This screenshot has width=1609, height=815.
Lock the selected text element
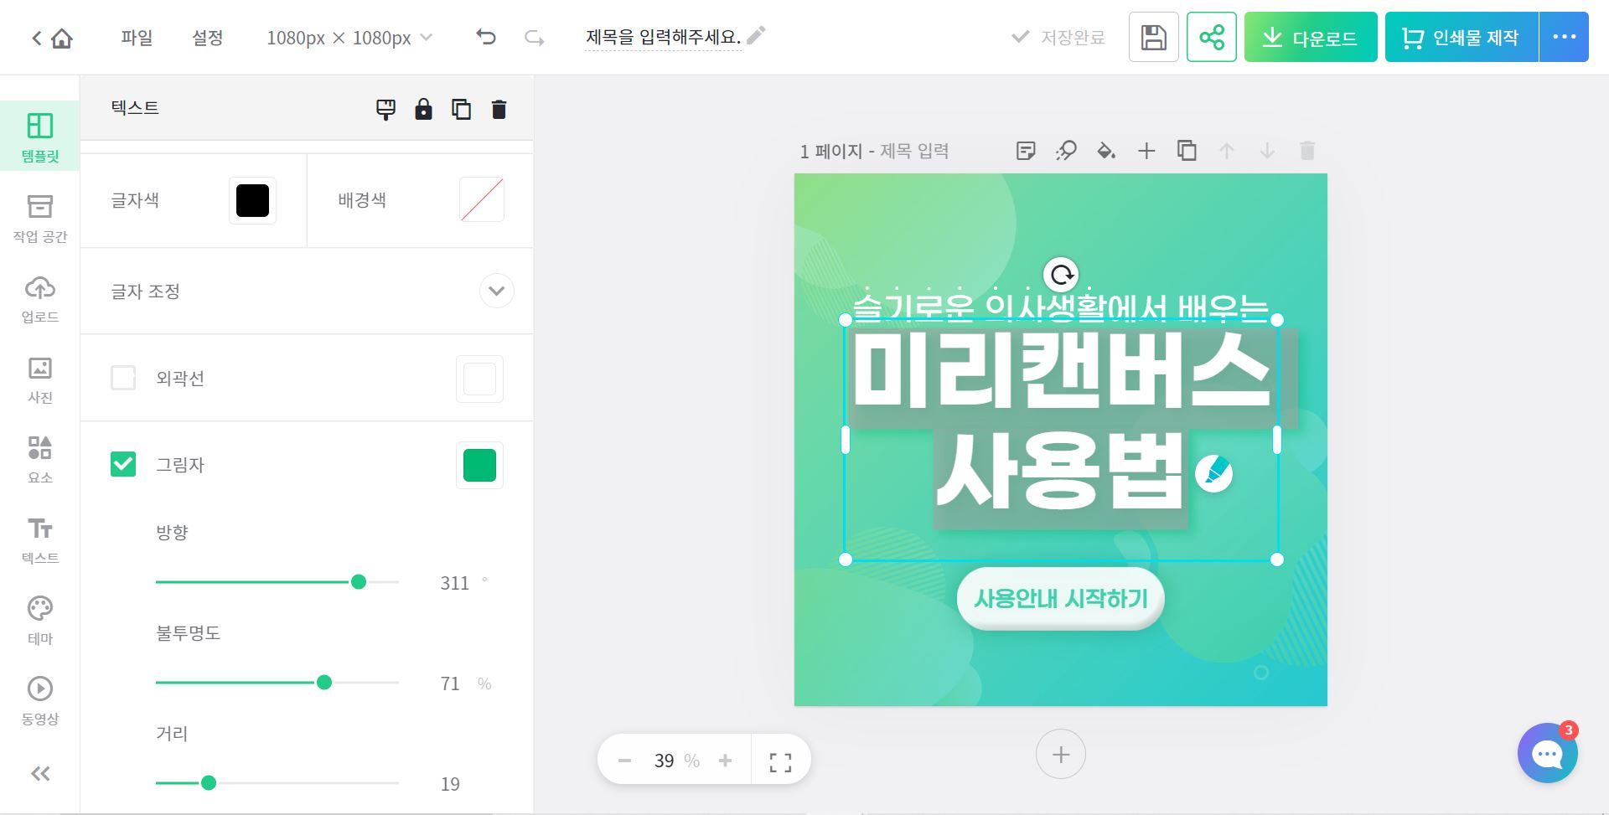point(423,109)
